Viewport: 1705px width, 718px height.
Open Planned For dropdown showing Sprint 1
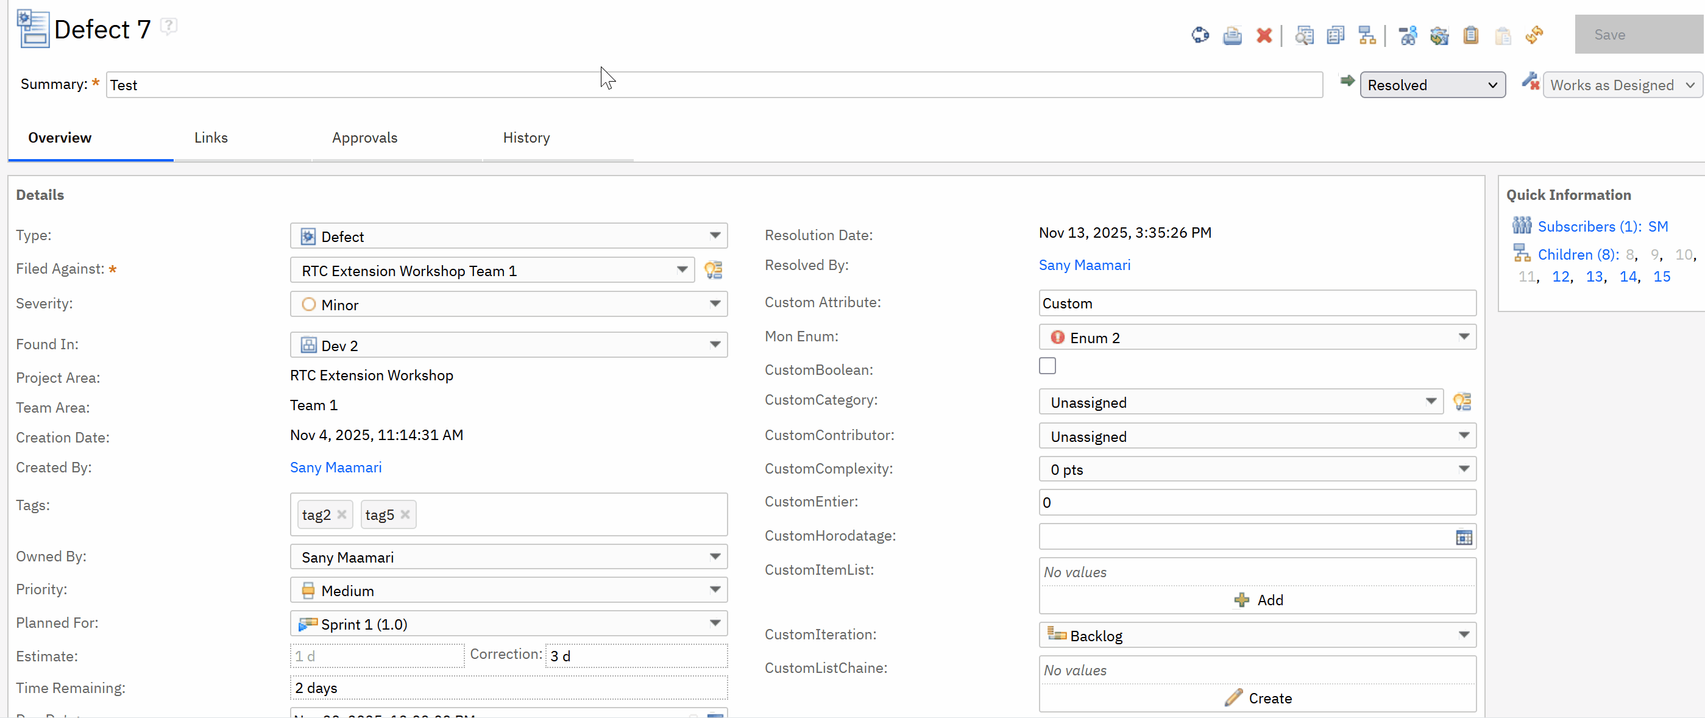point(508,624)
